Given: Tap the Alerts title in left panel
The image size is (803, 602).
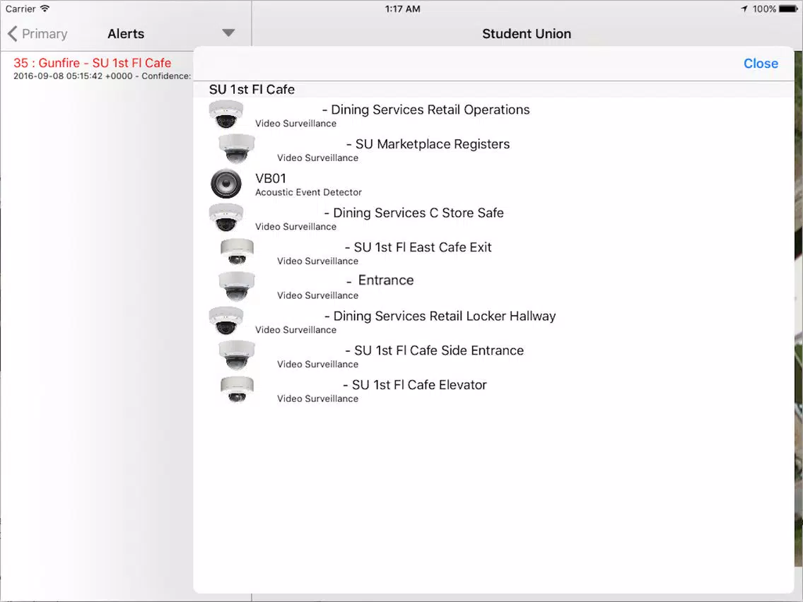Looking at the screenshot, I should click(x=126, y=34).
